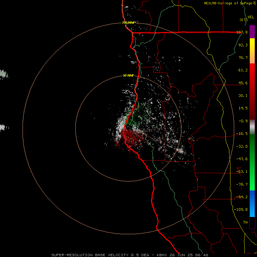Click the purple segment of the velocity color bar

252,32
